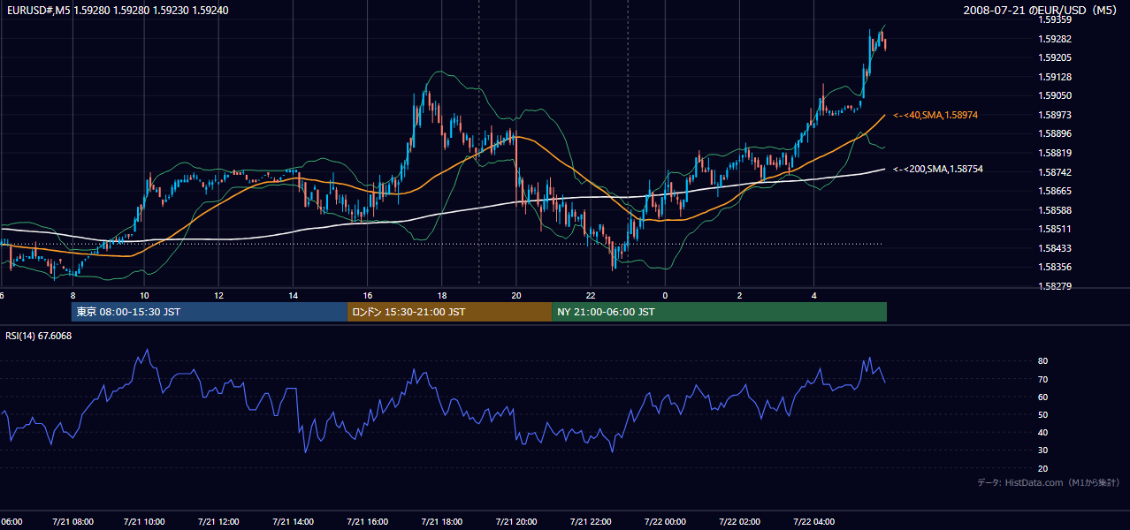The image size is (1130, 530).
Task: Click hour tick 22 beneath the price chart
Action: [590, 296]
